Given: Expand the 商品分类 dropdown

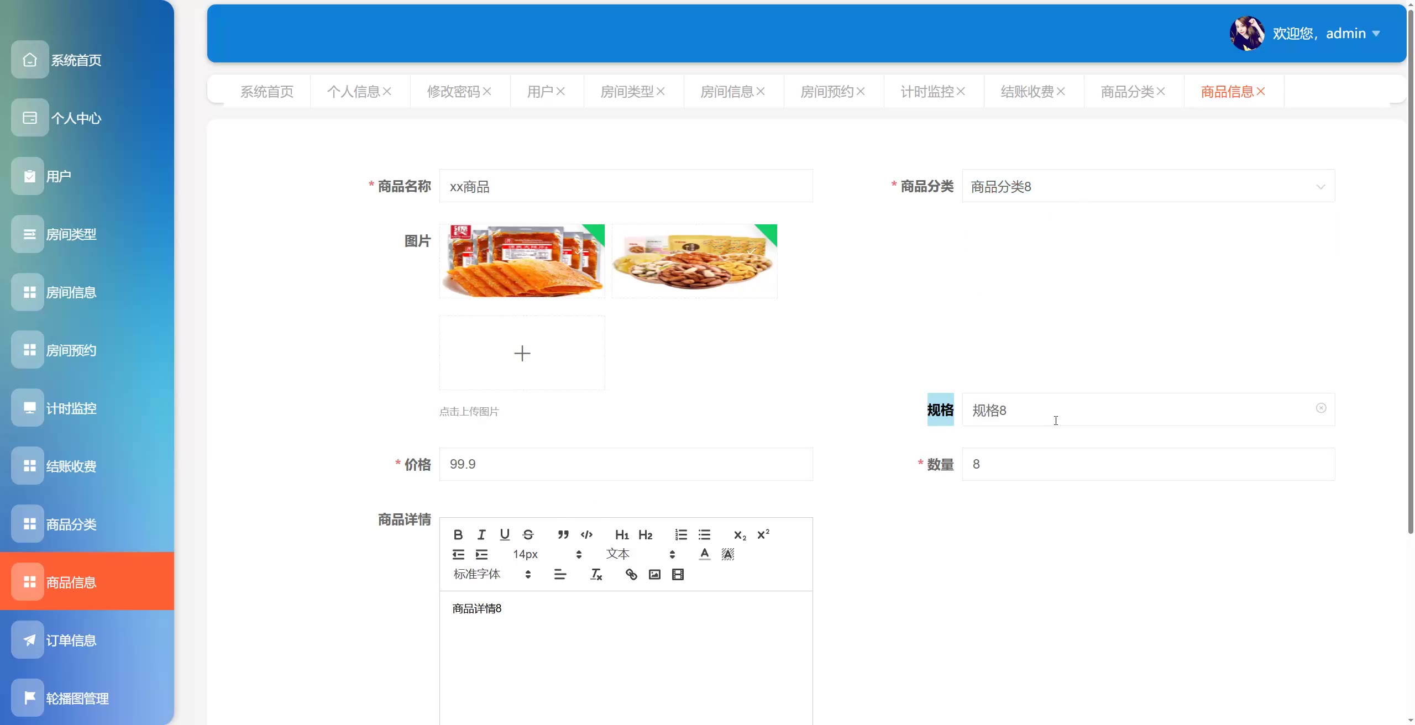Looking at the screenshot, I should [x=1148, y=186].
